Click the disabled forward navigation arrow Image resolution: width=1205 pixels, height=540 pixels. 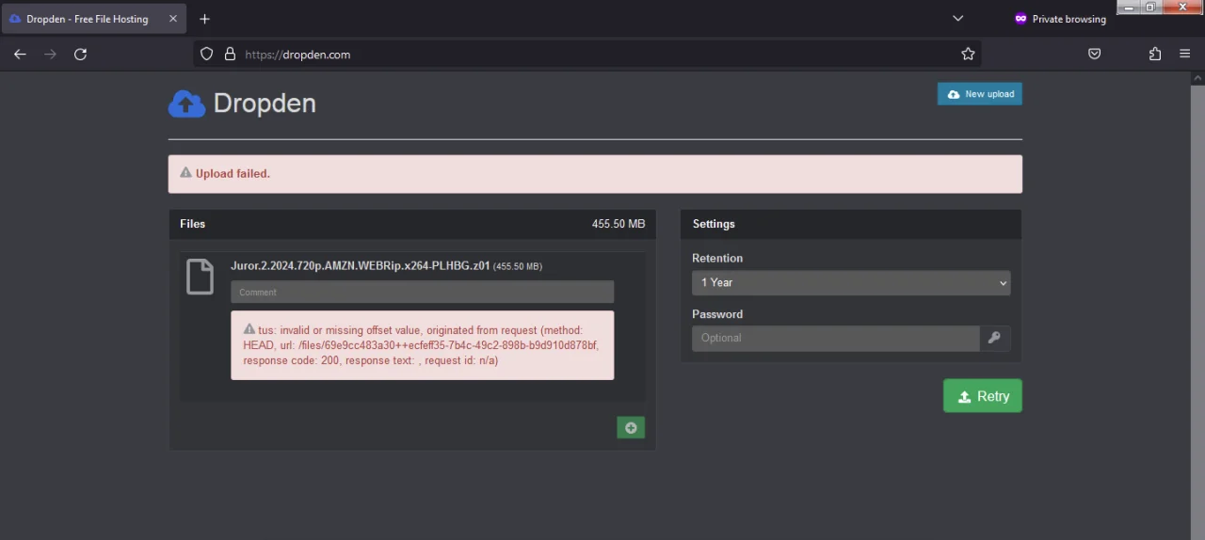(x=50, y=55)
